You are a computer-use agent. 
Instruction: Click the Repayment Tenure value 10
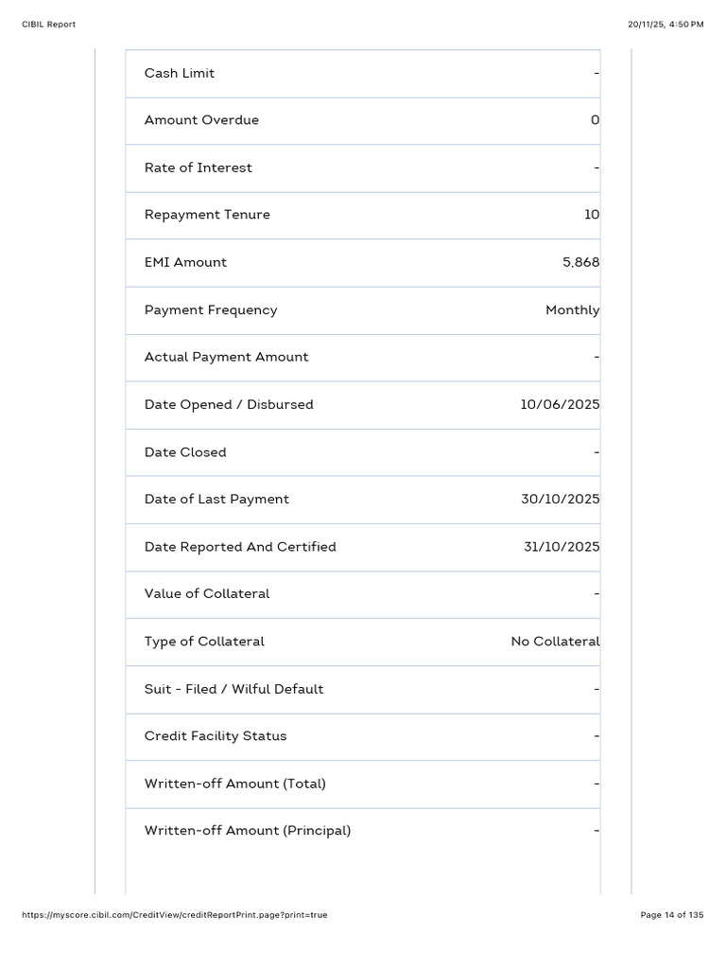(592, 215)
